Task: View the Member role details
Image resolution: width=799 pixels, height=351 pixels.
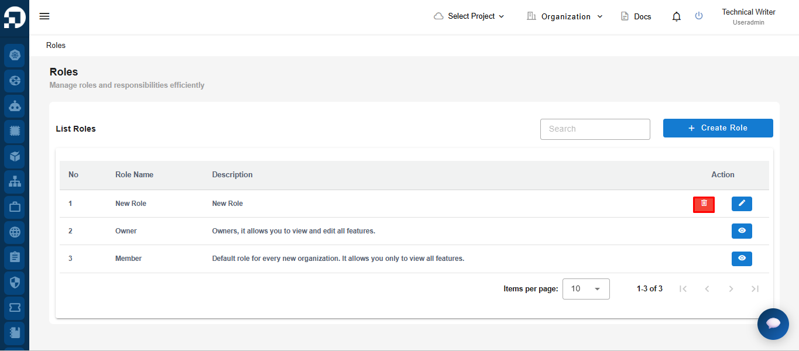Action: pos(742,259)
